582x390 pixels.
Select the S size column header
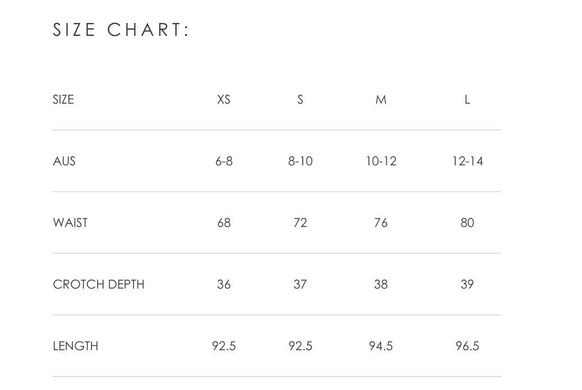coord(301,99)
